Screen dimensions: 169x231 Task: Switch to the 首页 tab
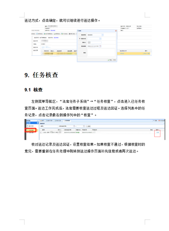coord(43,121)
